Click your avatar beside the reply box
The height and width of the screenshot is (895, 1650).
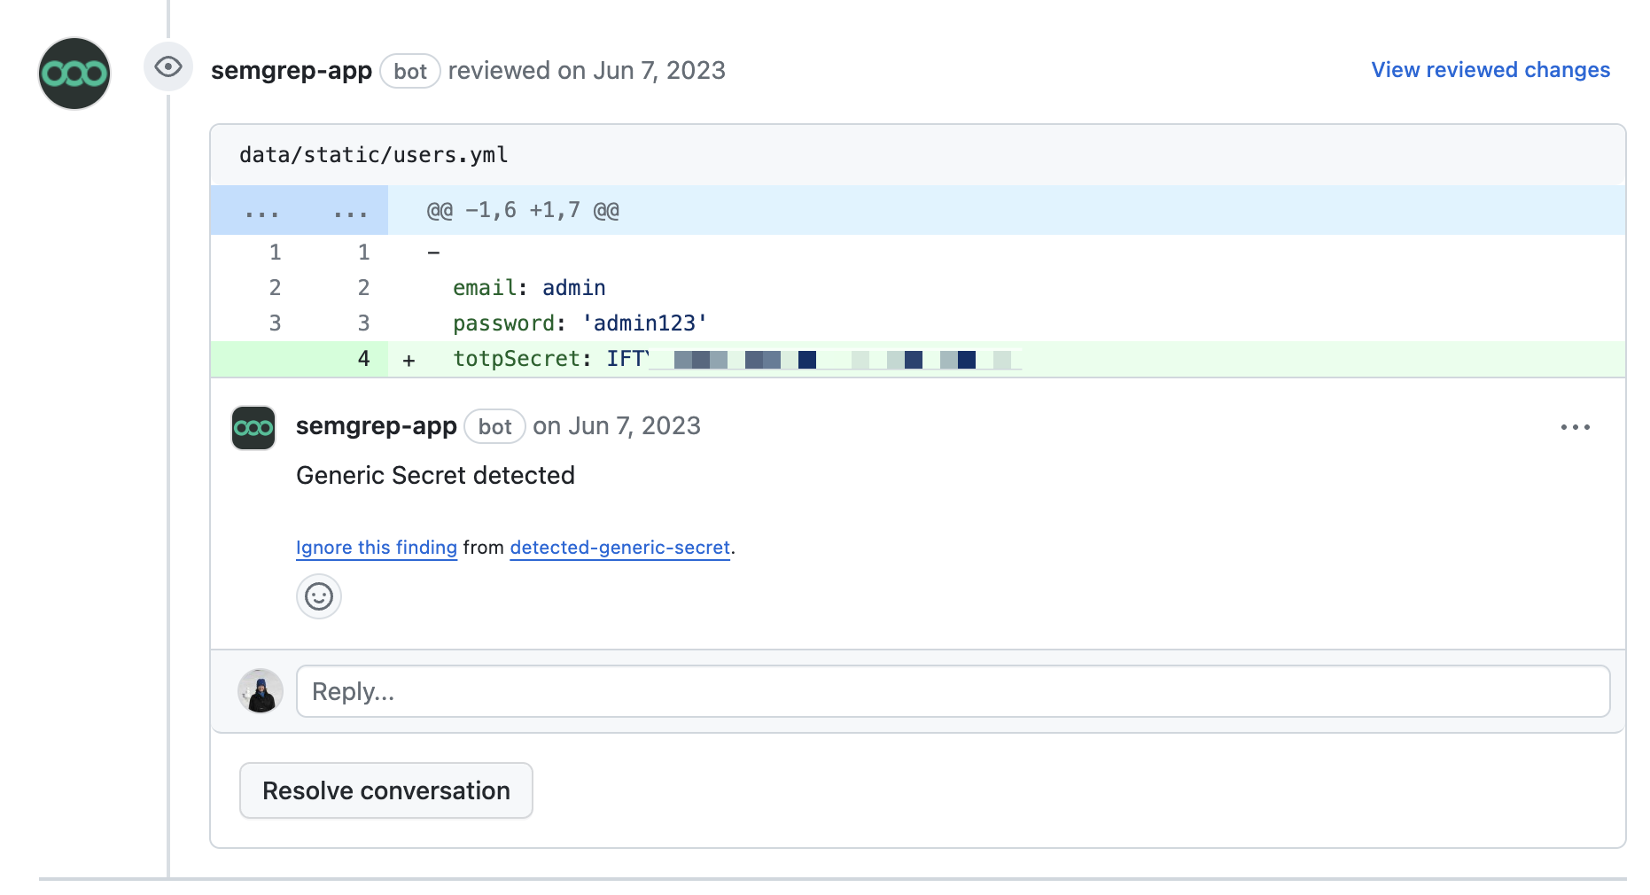(260, 690)
